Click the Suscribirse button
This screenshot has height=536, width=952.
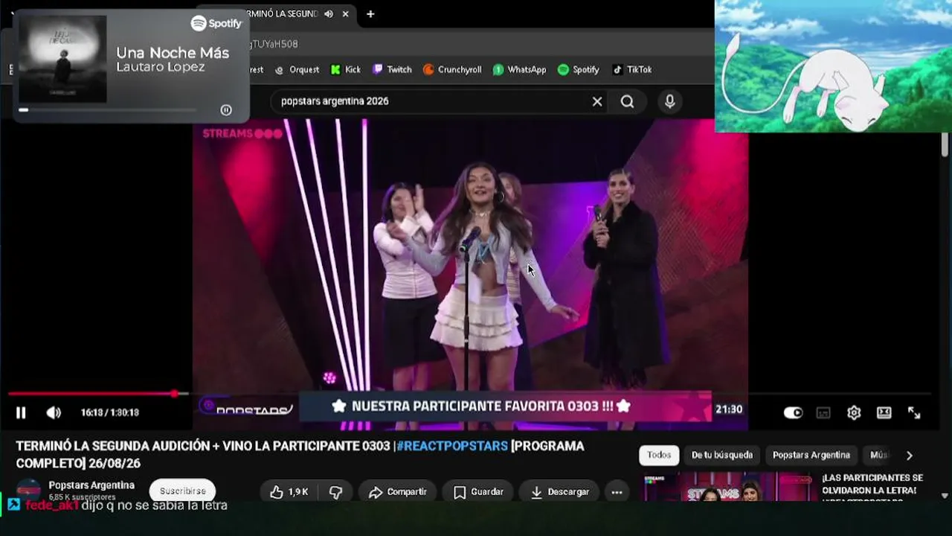point(182,491)
